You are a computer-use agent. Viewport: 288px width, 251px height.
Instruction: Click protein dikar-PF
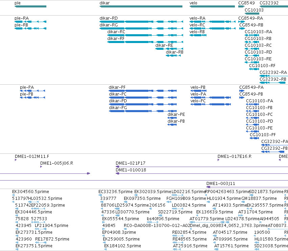[117, 87]
